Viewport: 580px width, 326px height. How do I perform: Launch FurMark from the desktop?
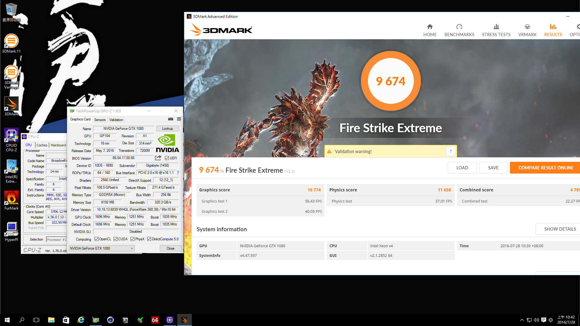tap(11, 200)
